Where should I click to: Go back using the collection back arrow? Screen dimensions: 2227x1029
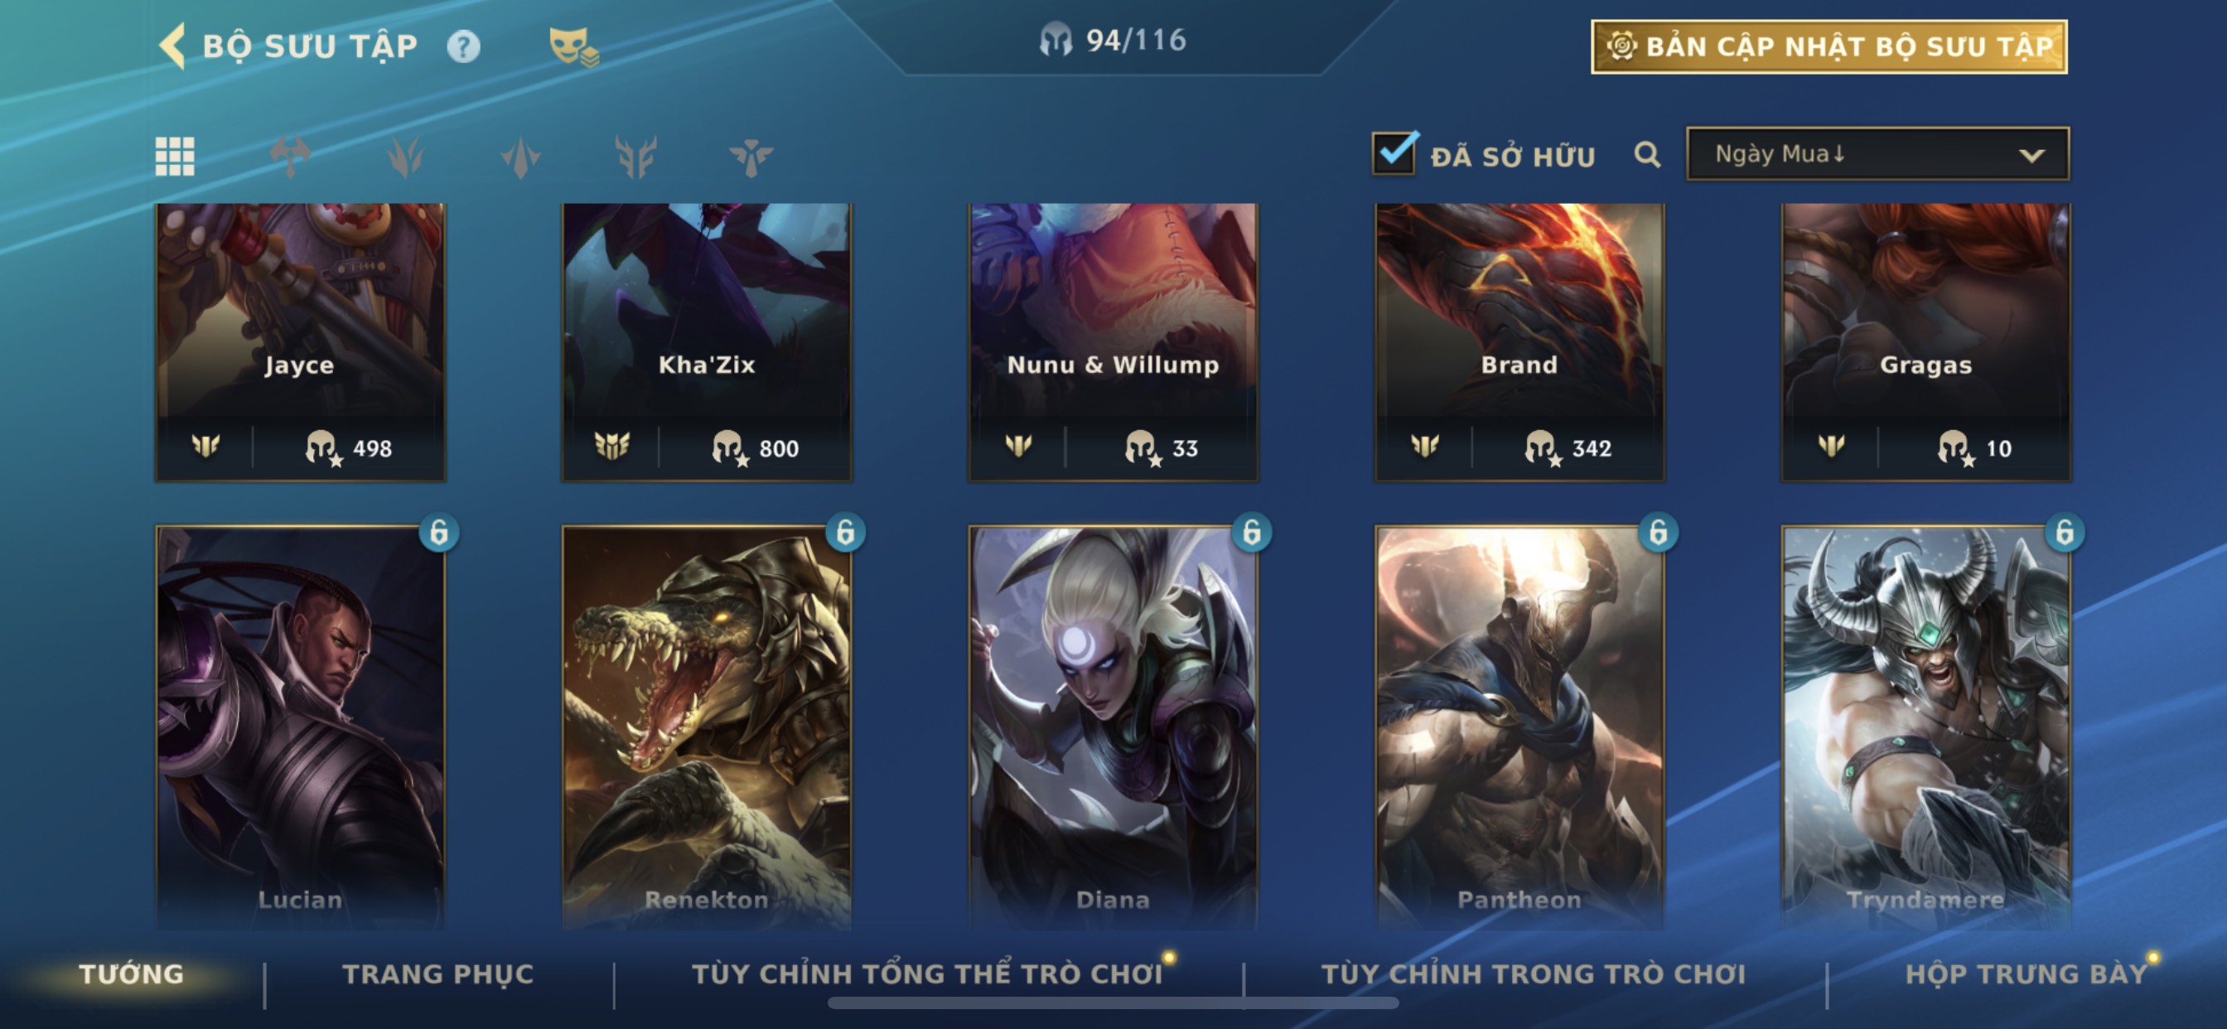[x=173, y=46]
